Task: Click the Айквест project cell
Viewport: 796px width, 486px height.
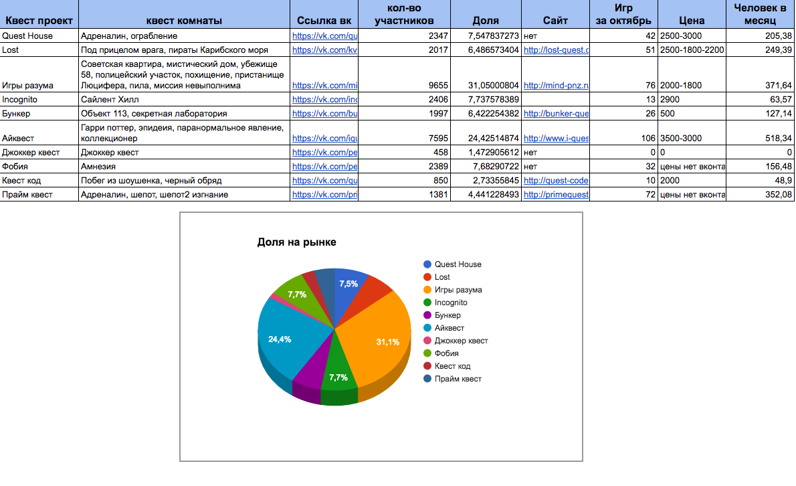Action: coord(39,133)
